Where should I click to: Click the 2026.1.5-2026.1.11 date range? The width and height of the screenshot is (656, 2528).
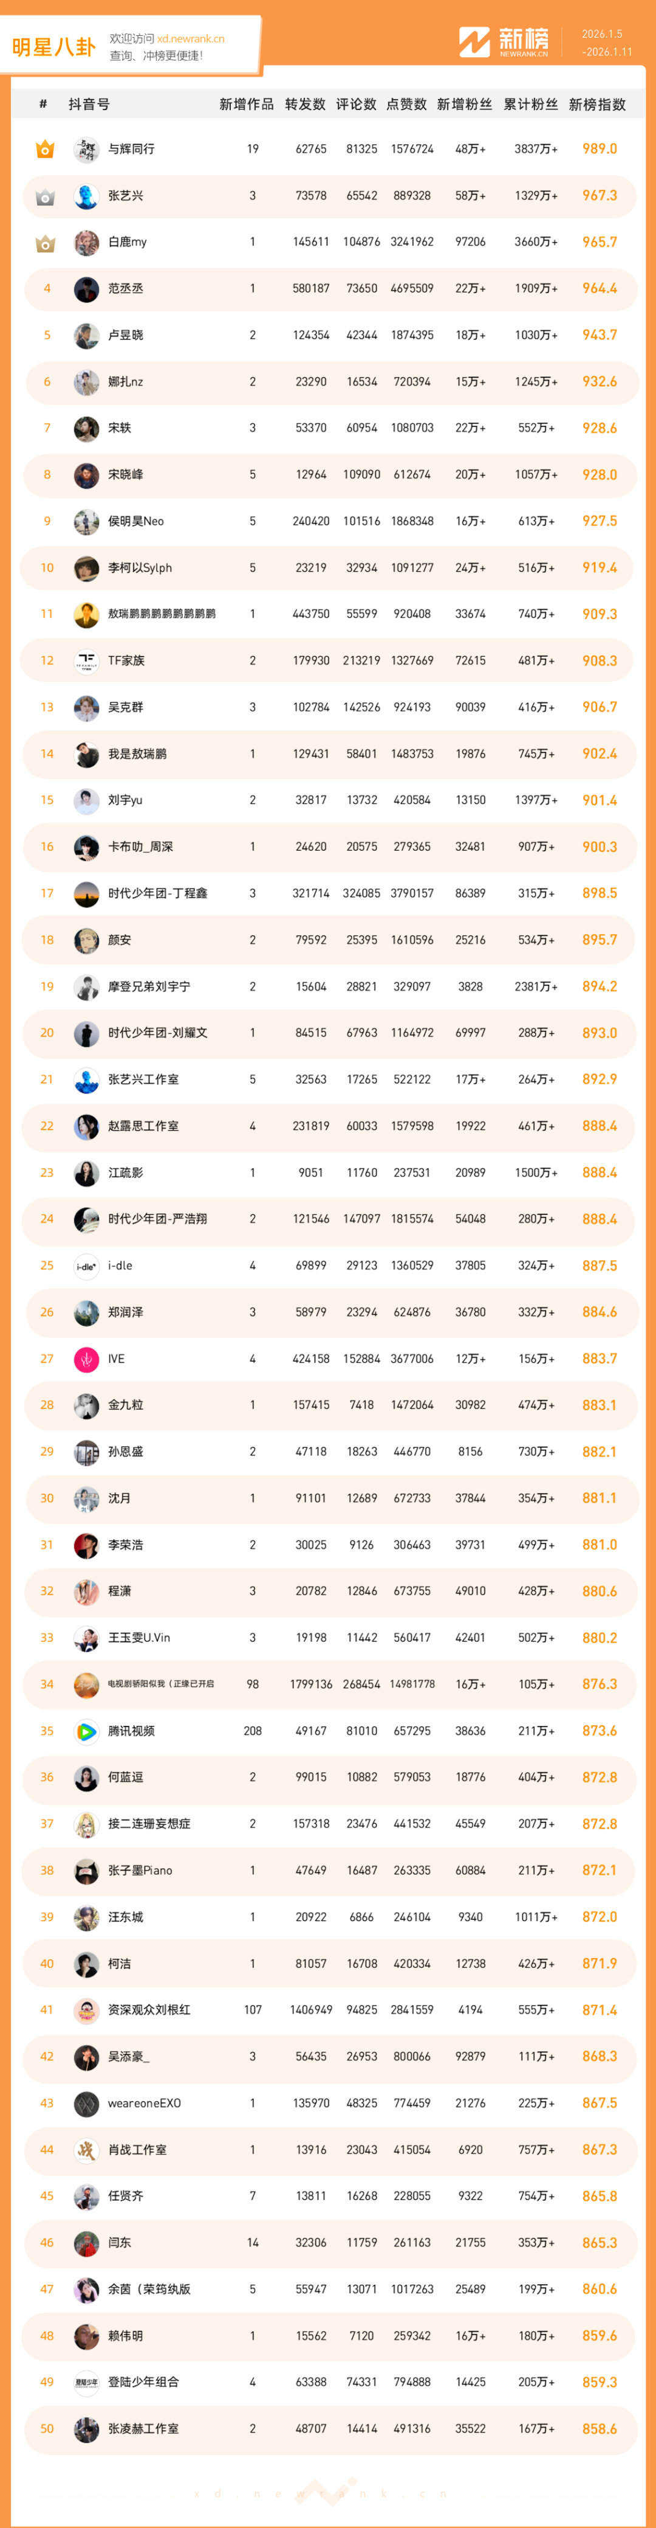[607, 43]
